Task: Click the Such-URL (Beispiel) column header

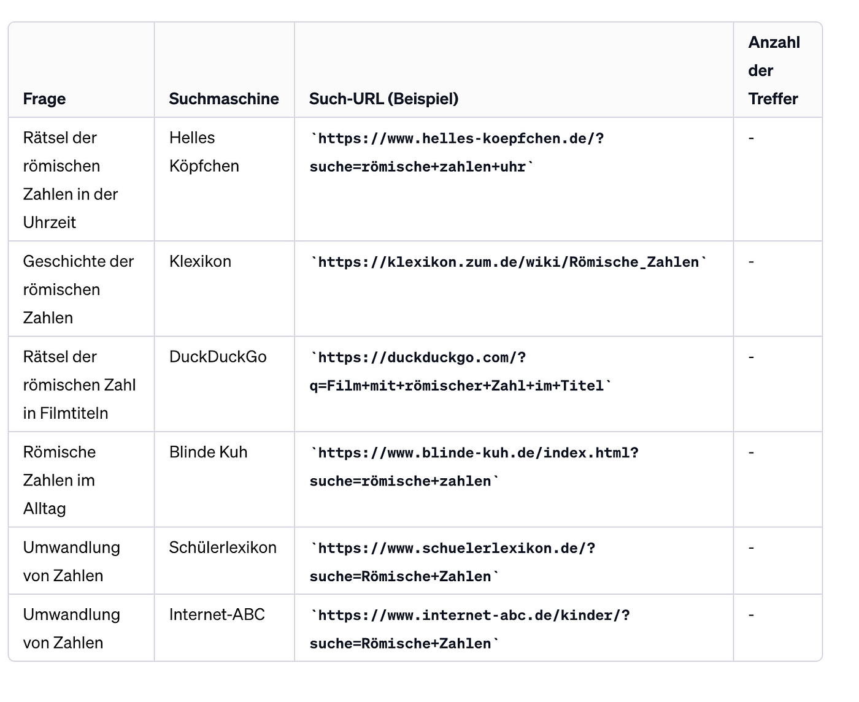Action: tap(383, 99)
